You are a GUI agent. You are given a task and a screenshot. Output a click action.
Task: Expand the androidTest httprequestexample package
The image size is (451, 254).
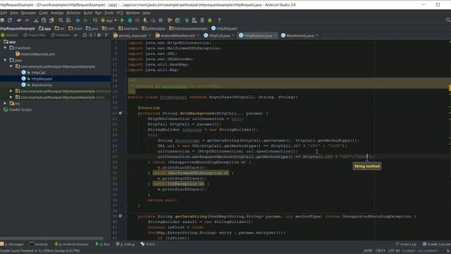click(x=11, y=91)
